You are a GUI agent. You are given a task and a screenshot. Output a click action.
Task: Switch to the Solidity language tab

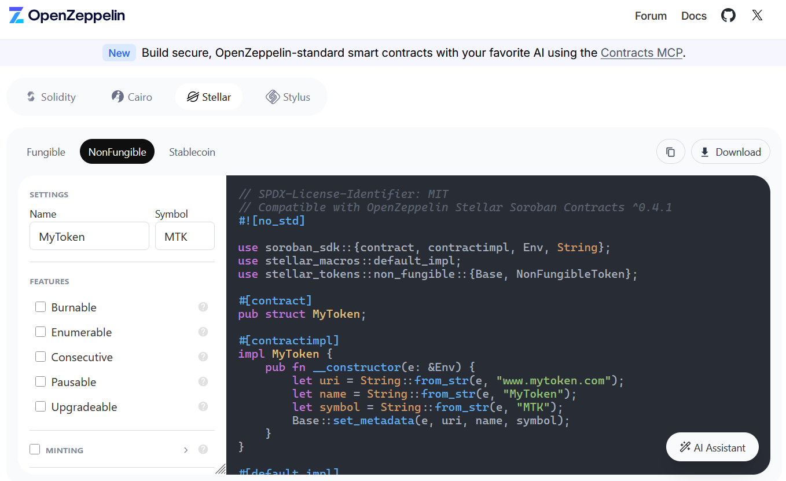51,97
